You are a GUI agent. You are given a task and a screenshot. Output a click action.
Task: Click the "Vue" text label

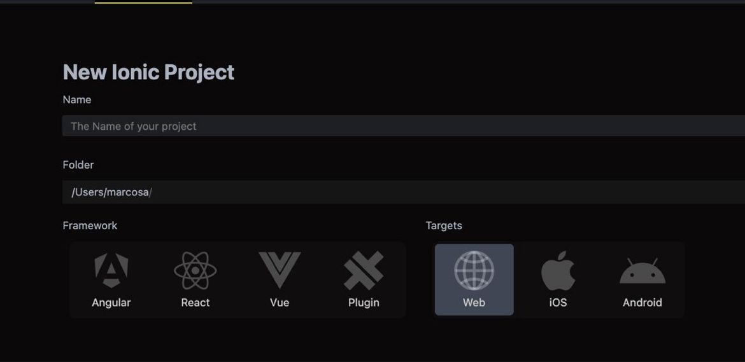pyautogui.click(x=280, y=303)
